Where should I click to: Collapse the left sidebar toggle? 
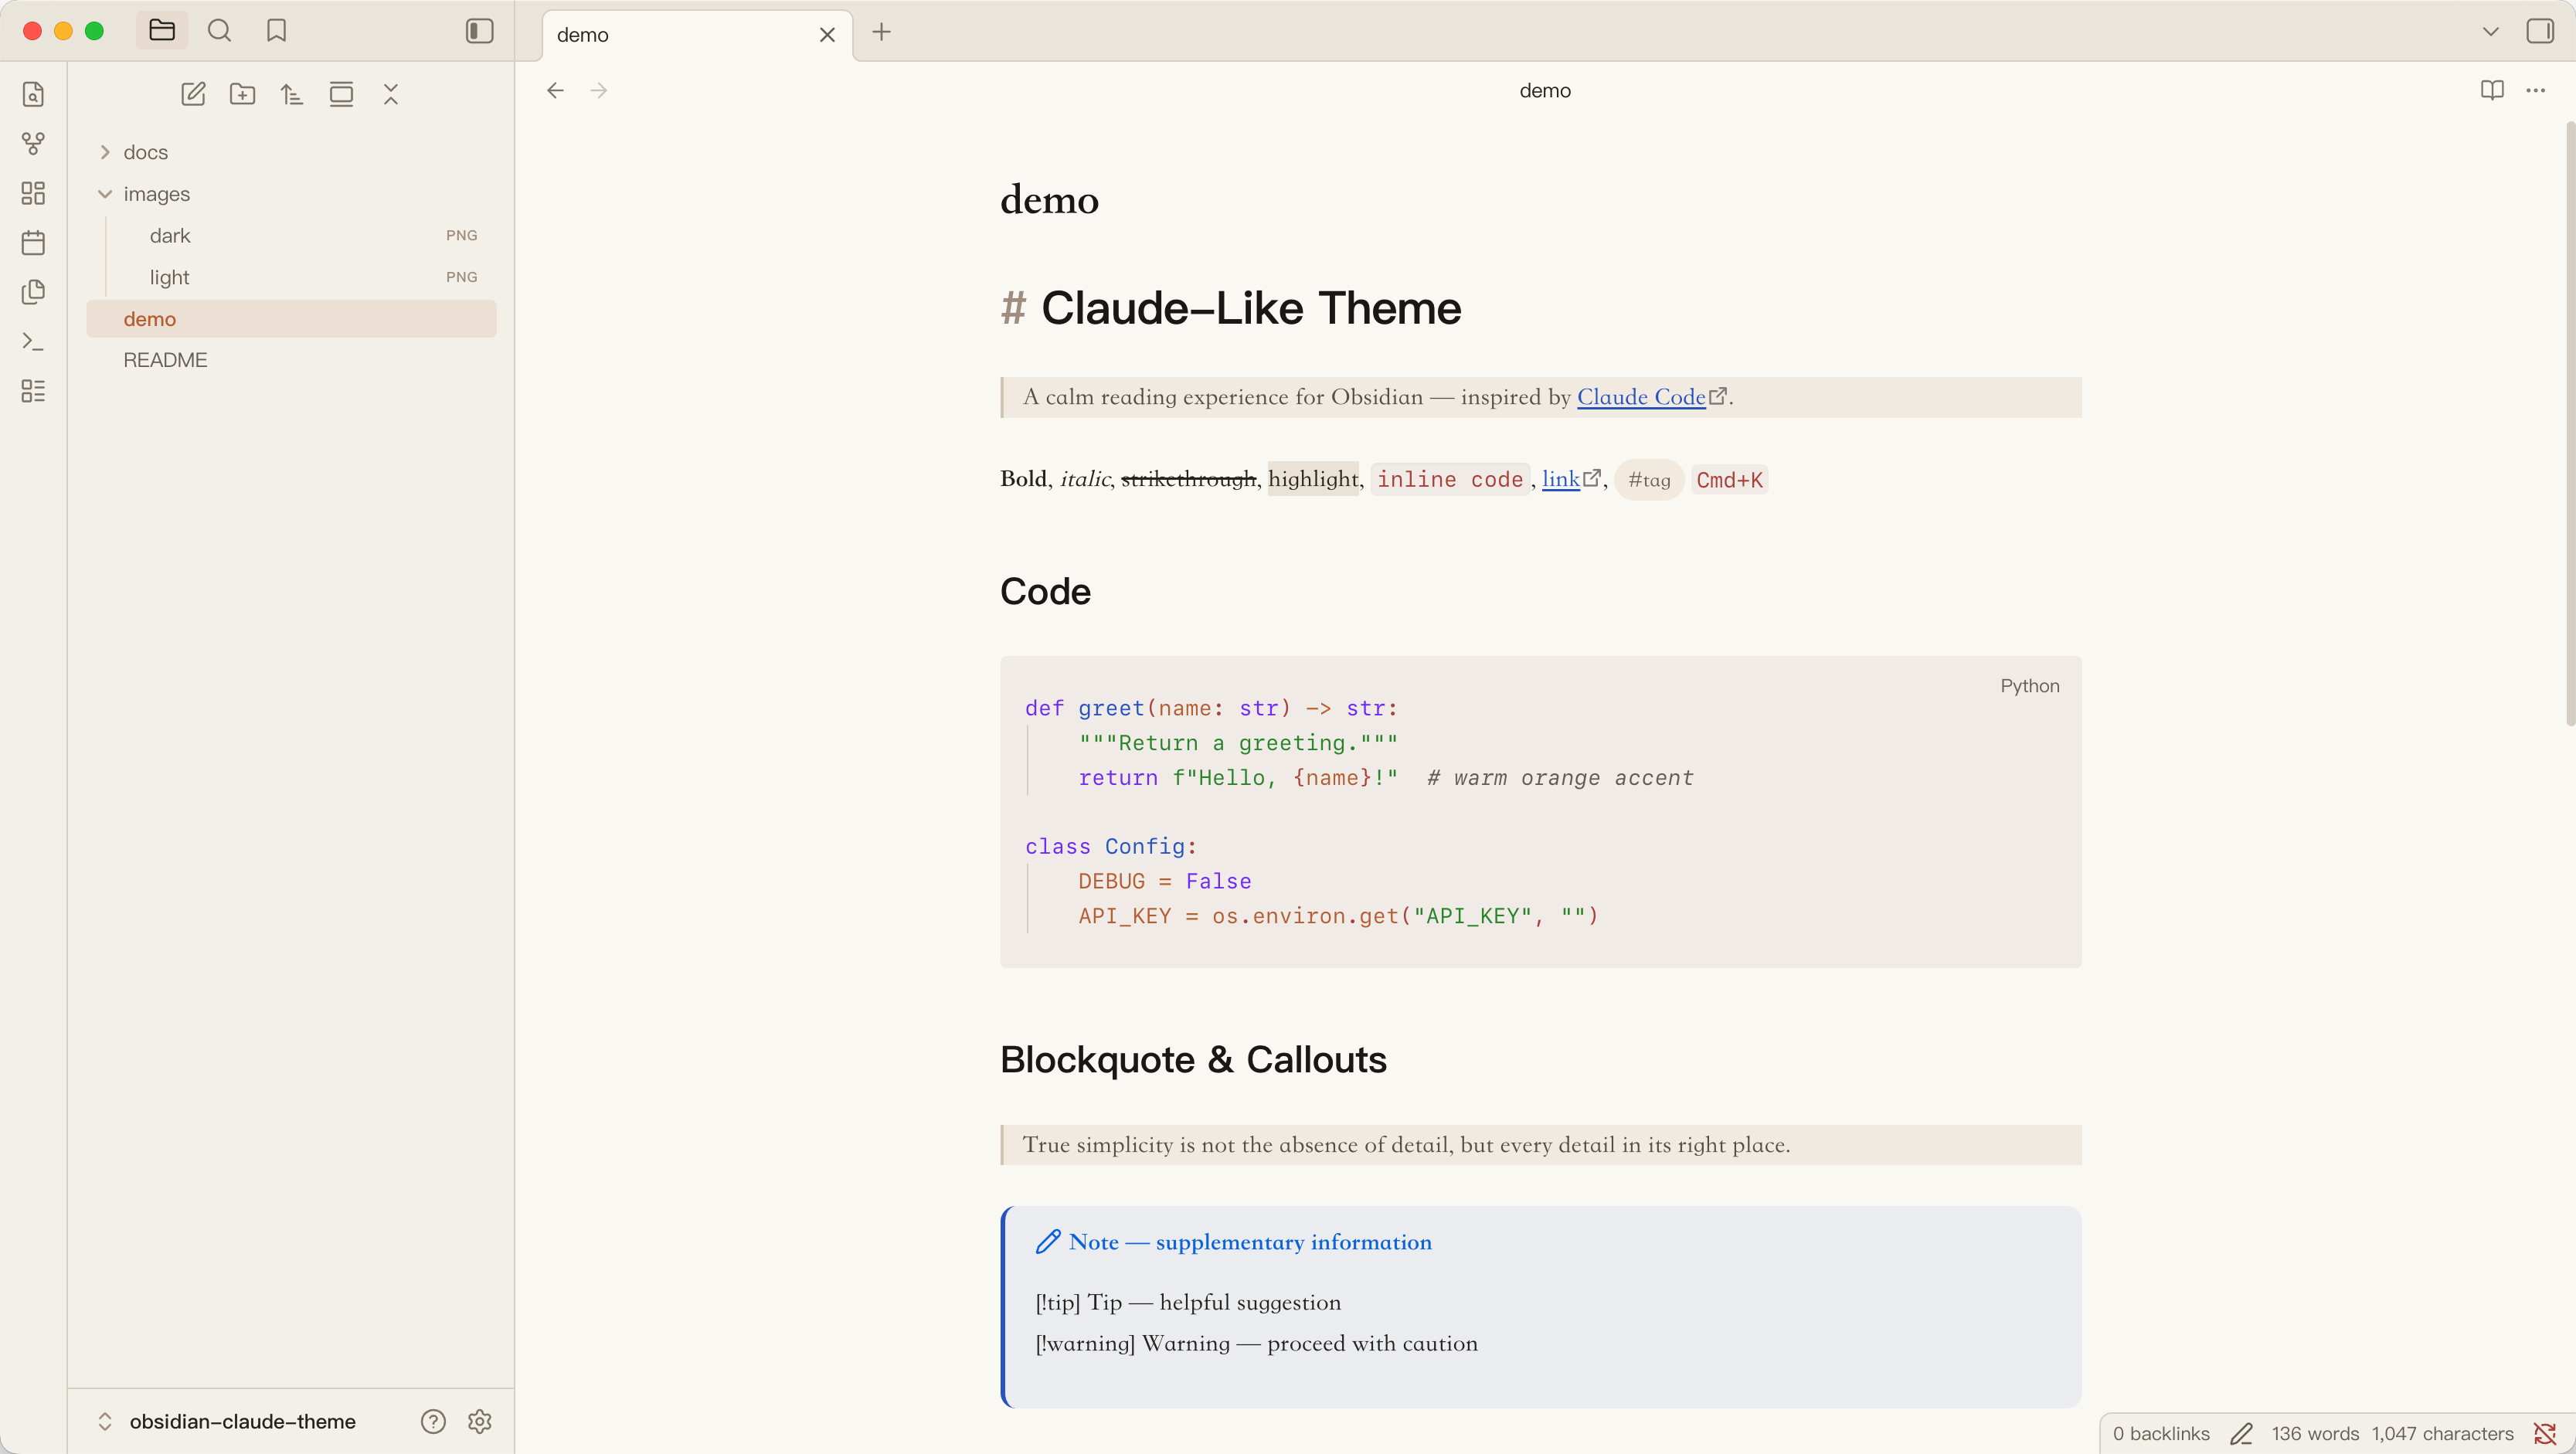coord(480,31)
